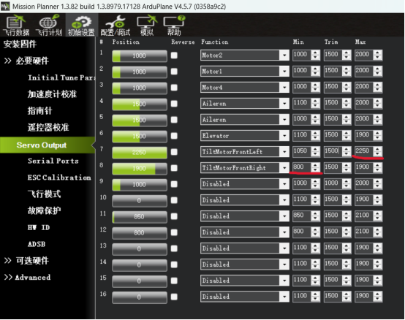Image resolution: width=405 pixels, height=320 pixels.
Task: Open ESC Calibration page
Action: pos(59,178)
